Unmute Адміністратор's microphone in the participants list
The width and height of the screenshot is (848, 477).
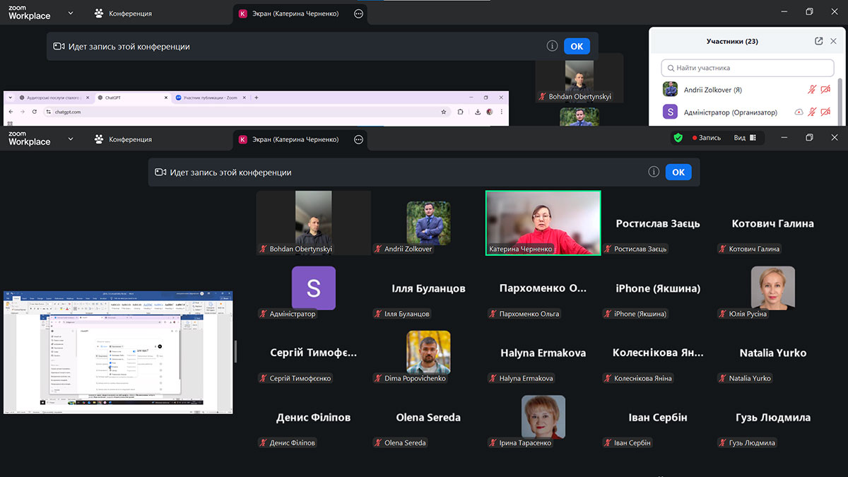[x=813, y=112]
